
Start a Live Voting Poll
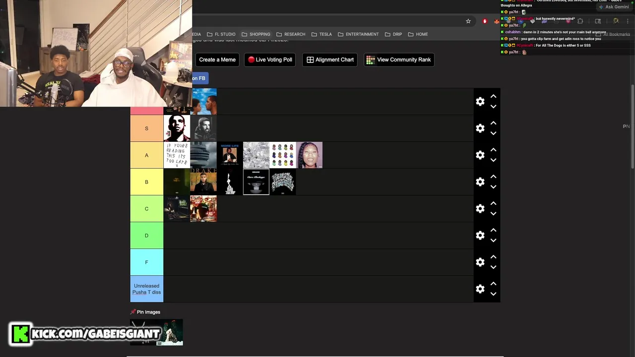pyautogui.click(x=270, y=59)
